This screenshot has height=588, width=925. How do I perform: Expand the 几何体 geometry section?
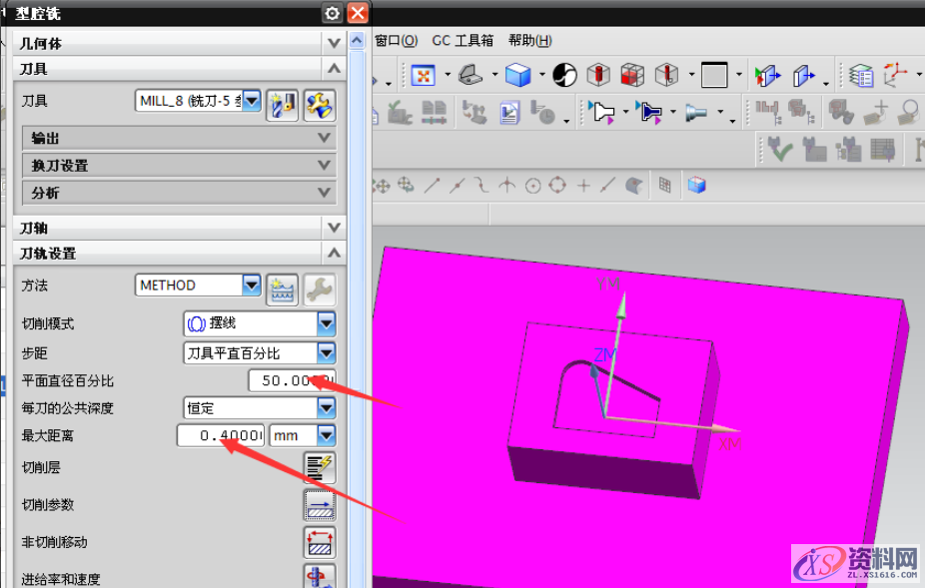tap(334, 43)
